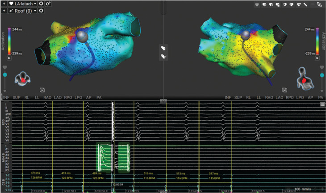
Task: Switch left map to PA view
Action: [99, 97]
